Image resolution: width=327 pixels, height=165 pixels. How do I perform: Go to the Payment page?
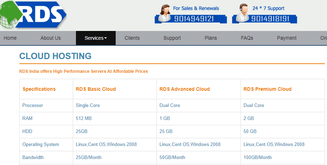[x=287, y=38]
